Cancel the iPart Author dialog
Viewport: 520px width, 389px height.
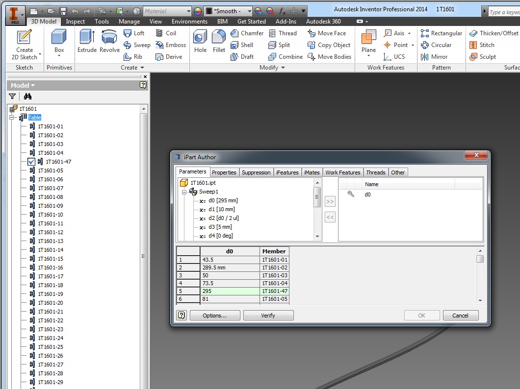click(460, 316)
